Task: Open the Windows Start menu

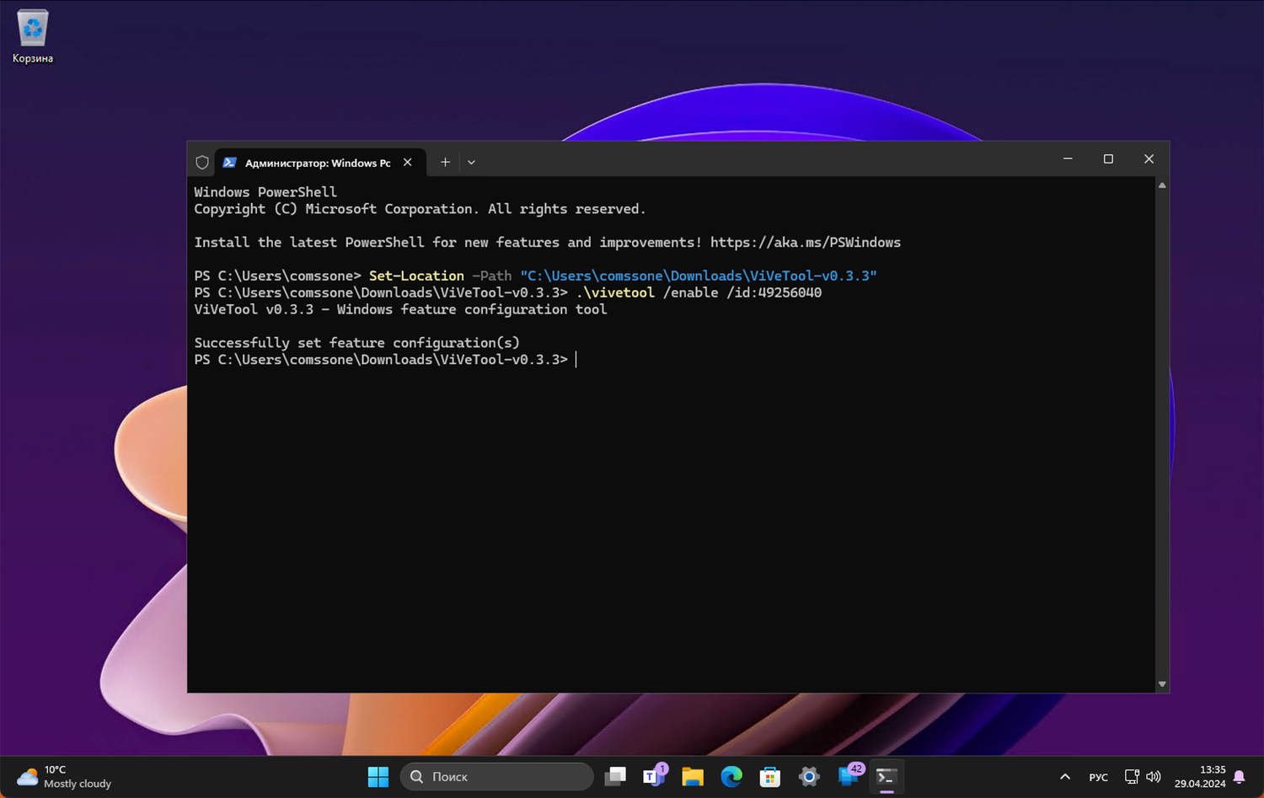Action: pyautogui.click(x=378, y=776)
